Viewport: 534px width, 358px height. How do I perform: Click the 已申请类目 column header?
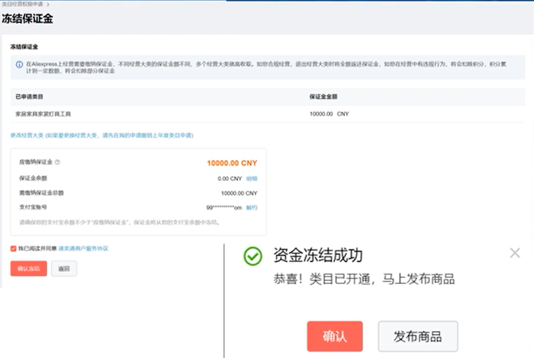point(29,97)
